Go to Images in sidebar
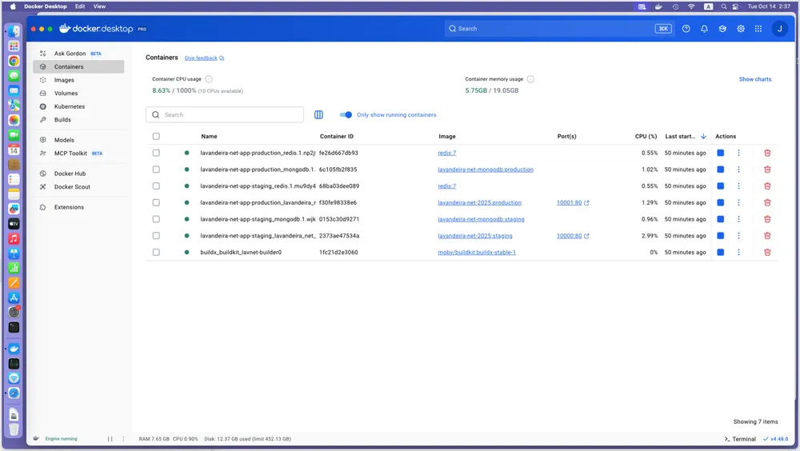800x451 pixels. pyautogui.click(x=64, y=80)
